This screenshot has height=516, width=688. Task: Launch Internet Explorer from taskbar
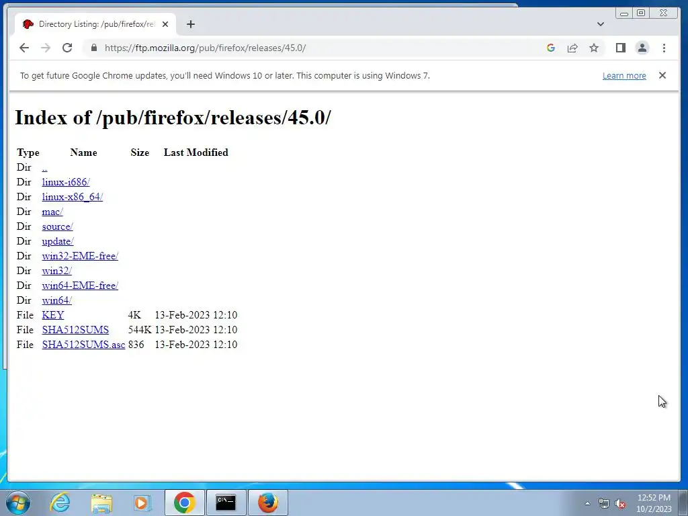pyautogui.click(x=60, y=503)
